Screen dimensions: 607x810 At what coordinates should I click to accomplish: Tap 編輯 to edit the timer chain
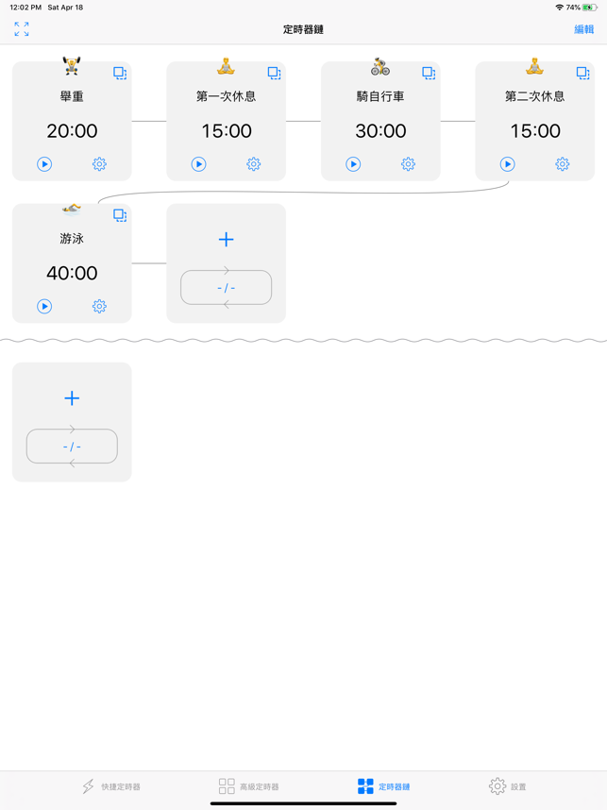pyautogui.click(x=582, y=29)
